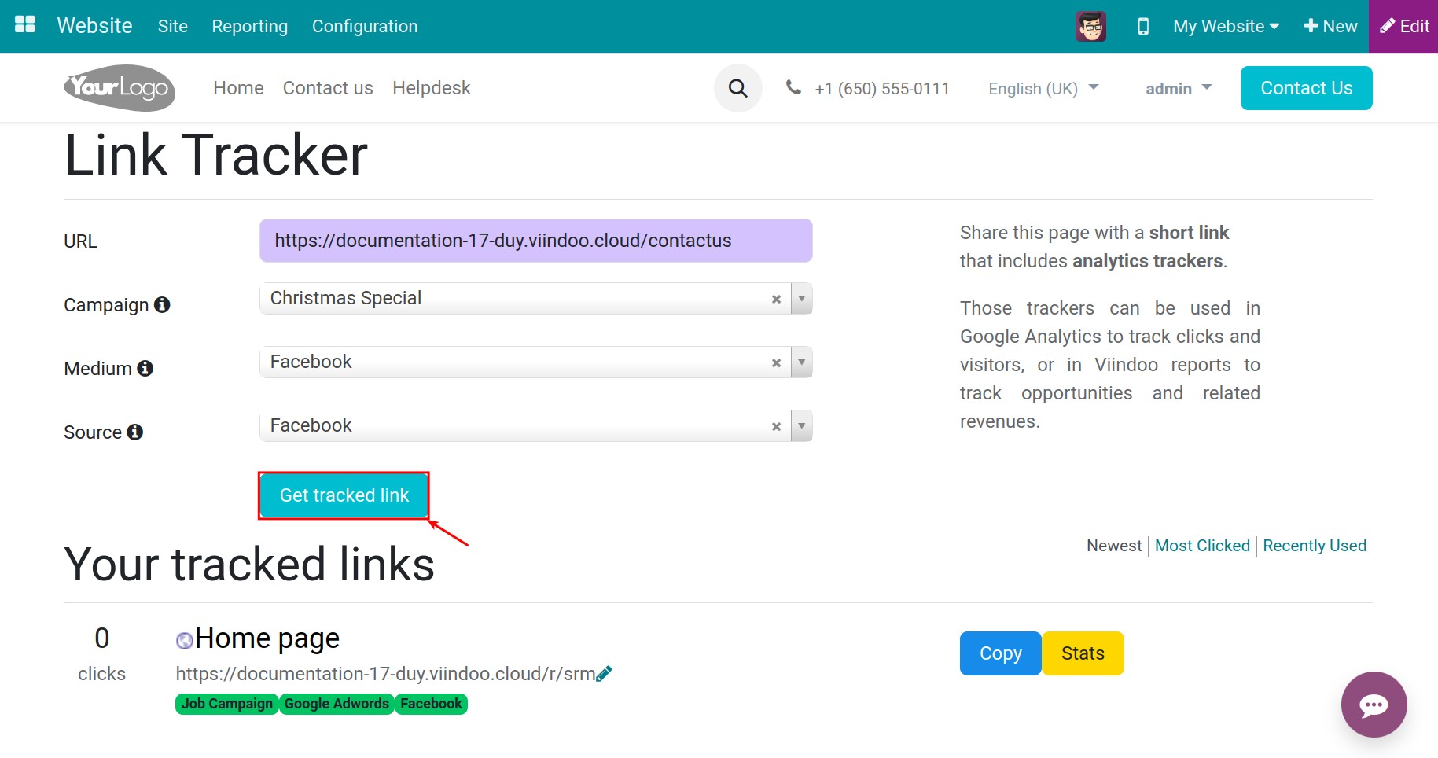Click the search magnifier icon
The image size is (1438, 758).
click(x=737, y=88)
